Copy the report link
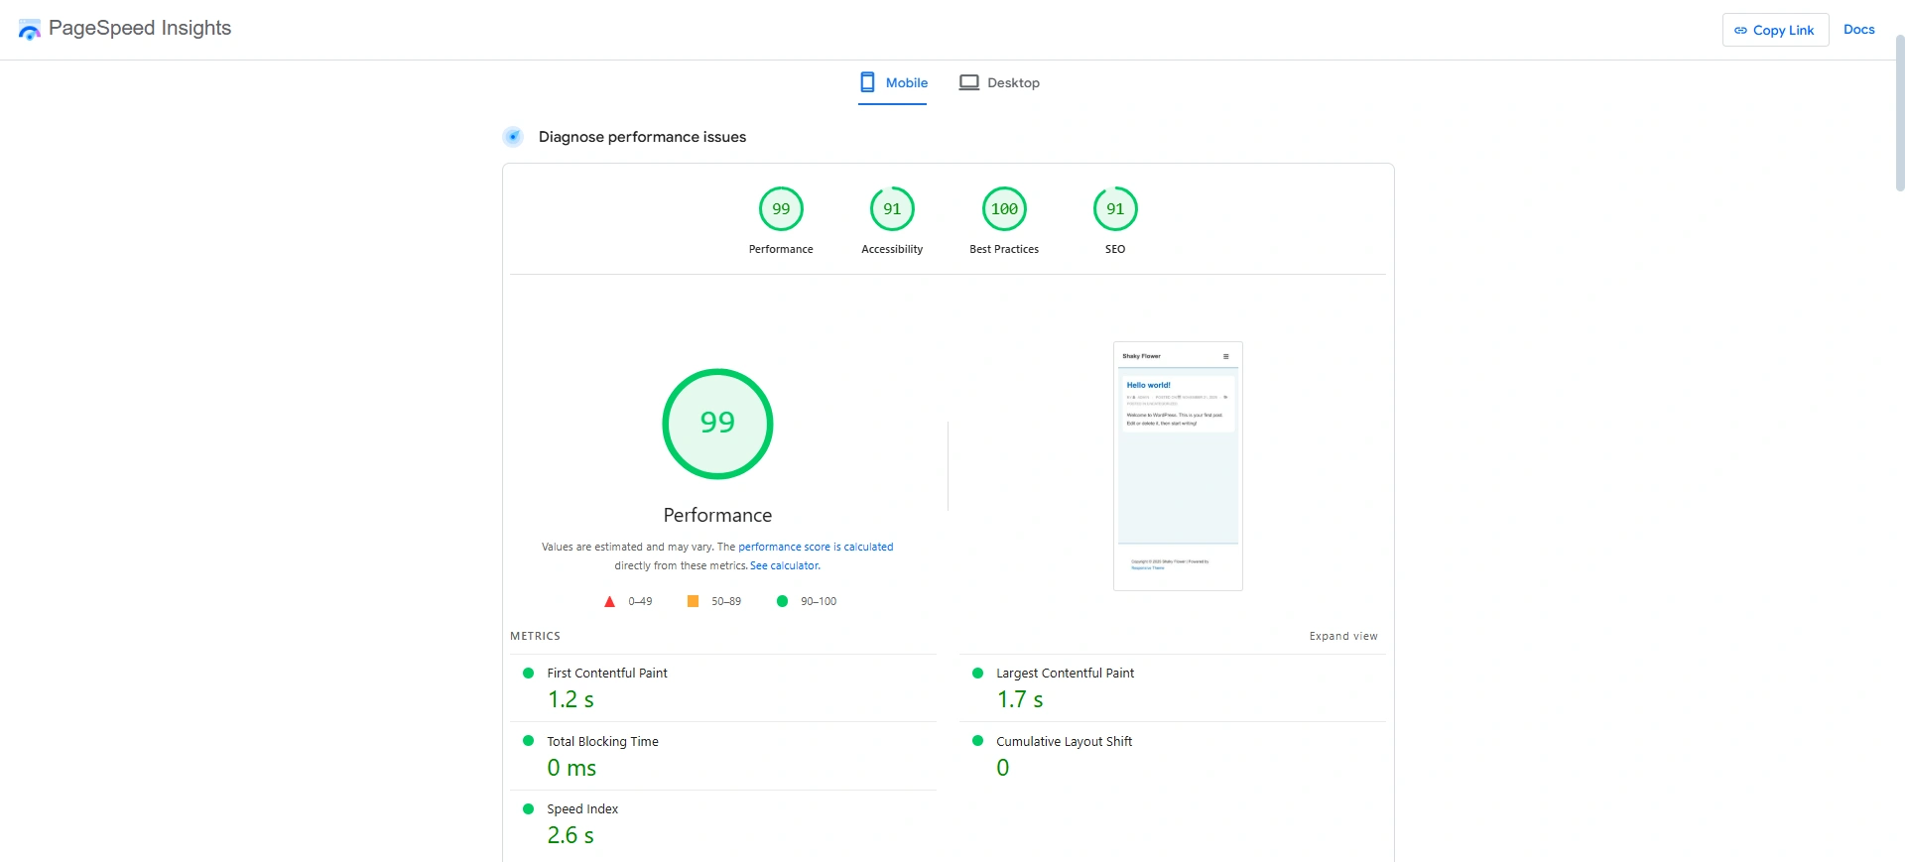The height and width of the screenshot is (862, 1905). tap(1775, 30)
